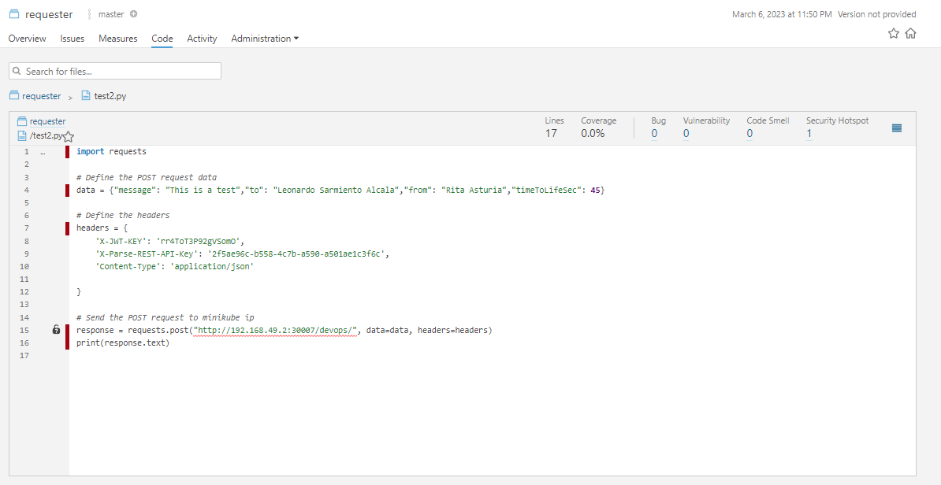Open the Activity tab

click(x=202, y=38)
